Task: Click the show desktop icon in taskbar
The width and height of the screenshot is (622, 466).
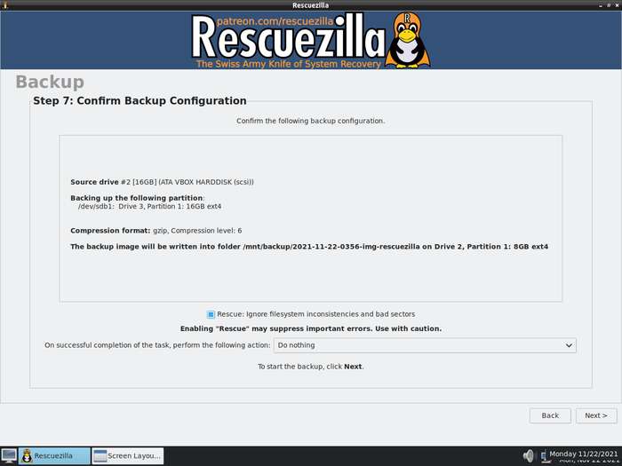Action: (9, 455)
